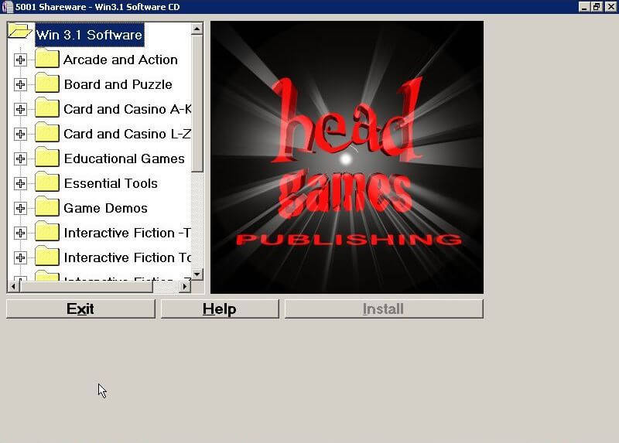Click the open folder icon for Win 3.1 Software
The width and height of the screenshot is (619, 443).
coord(20,32)
